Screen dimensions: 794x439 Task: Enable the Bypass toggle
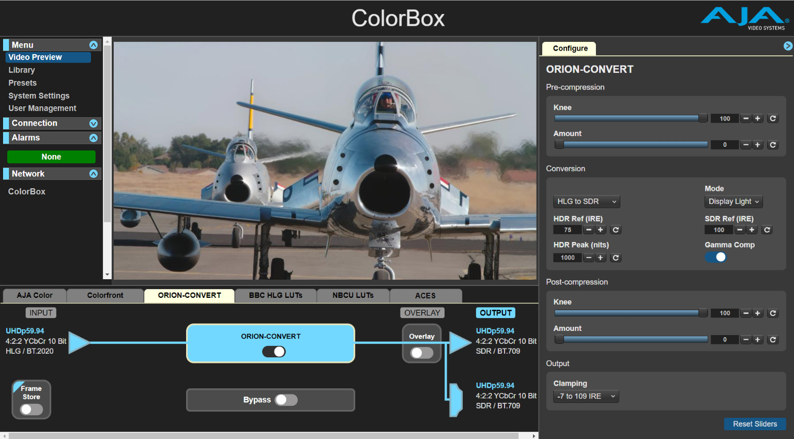286,400
